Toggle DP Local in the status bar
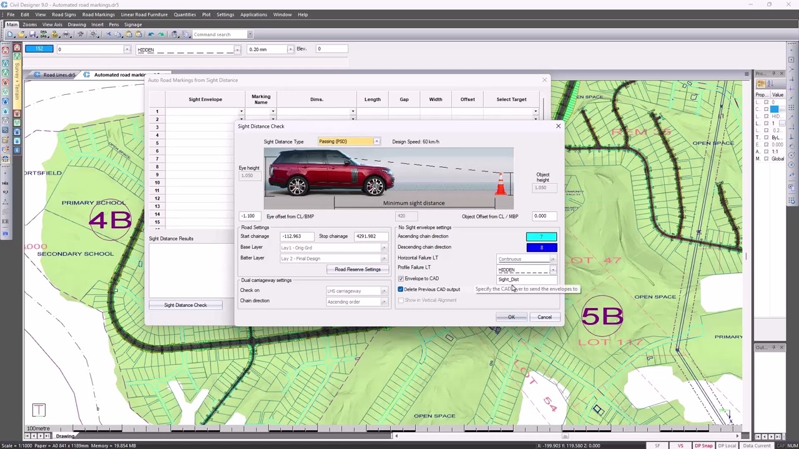The width and height of the screenshot is (799, 449). pyautogui.click(x=727, y=445)
